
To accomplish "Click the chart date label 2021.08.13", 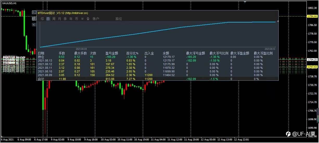I will click(270, 49).
